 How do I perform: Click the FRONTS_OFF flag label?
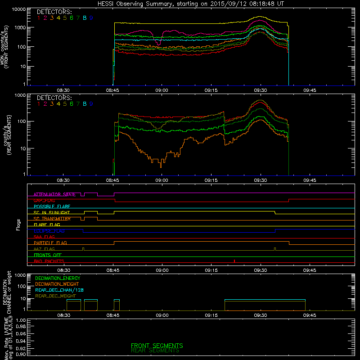click(x=48, y=255)
